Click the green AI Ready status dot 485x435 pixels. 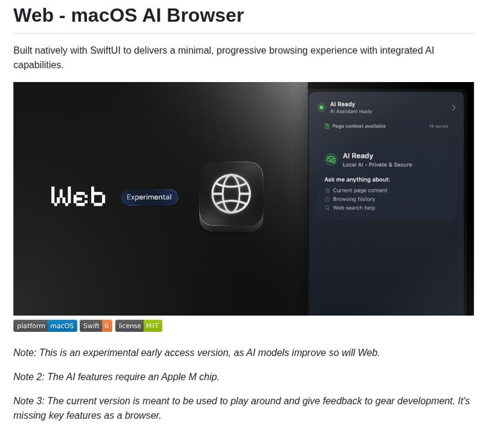[x=322, y=108]
